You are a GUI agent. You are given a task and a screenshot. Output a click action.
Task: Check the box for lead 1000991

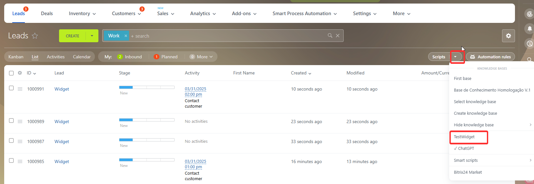(11, 88)
